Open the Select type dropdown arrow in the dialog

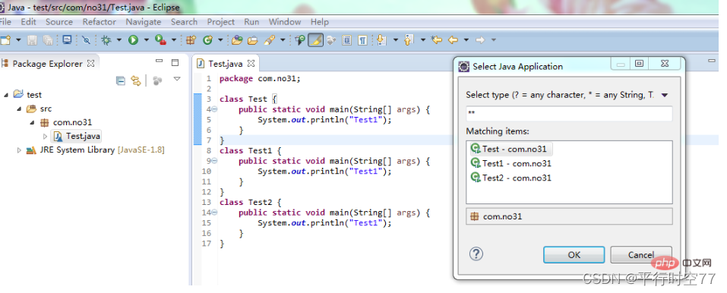[665, 95]
